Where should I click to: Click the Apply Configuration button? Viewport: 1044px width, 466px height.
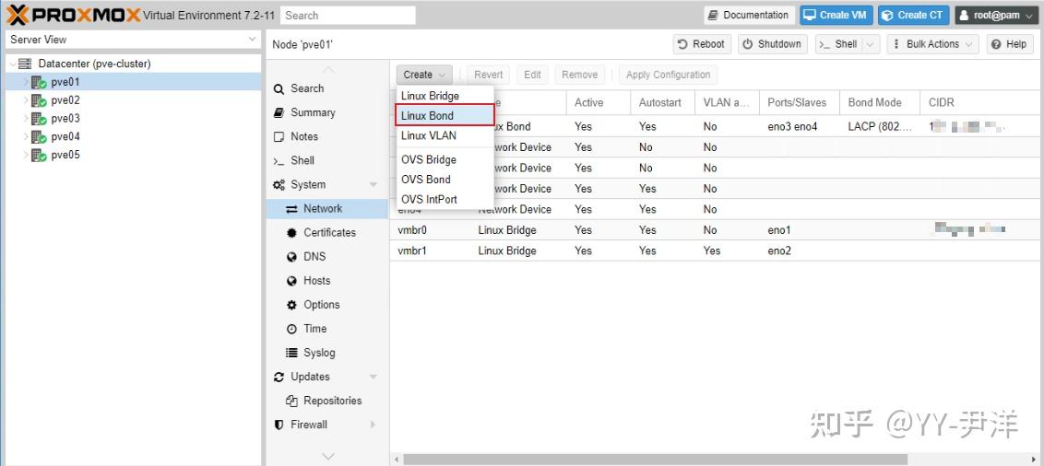(669, 75)
